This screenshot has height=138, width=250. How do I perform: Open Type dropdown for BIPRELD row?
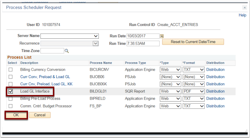170,99
